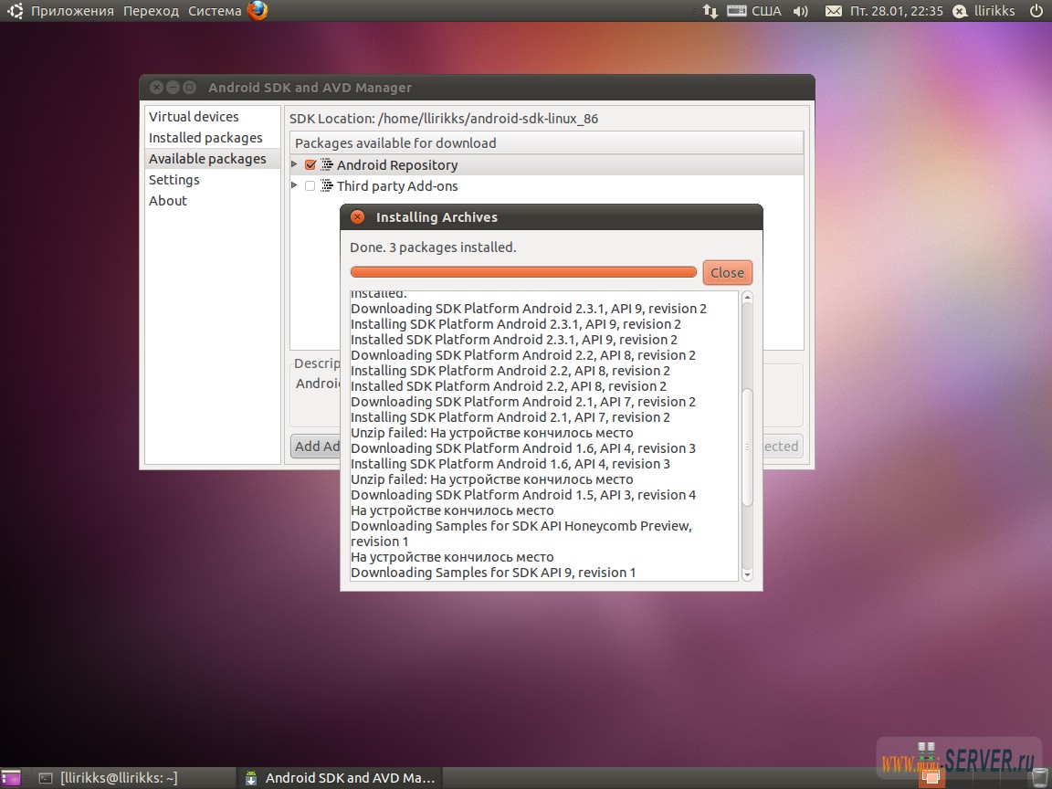Viewport: 1052px width, 789px height.
Task: Click the США keyboard layout indicator
Action: (x=765, y=11)
